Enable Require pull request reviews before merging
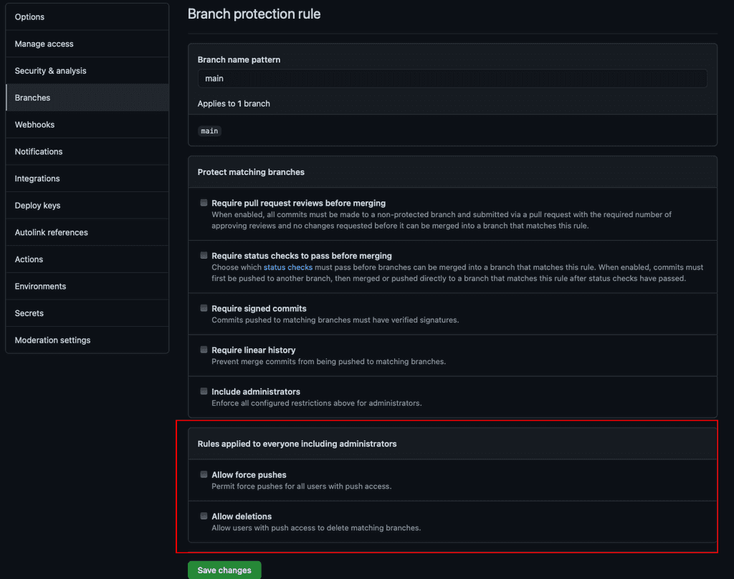 [x=204, y=203]
